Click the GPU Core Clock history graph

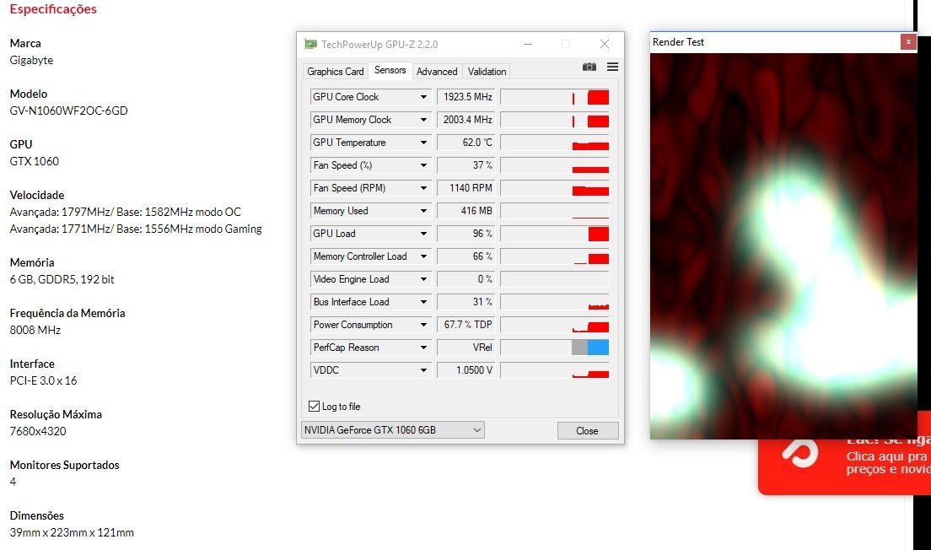tap(555, 97)
